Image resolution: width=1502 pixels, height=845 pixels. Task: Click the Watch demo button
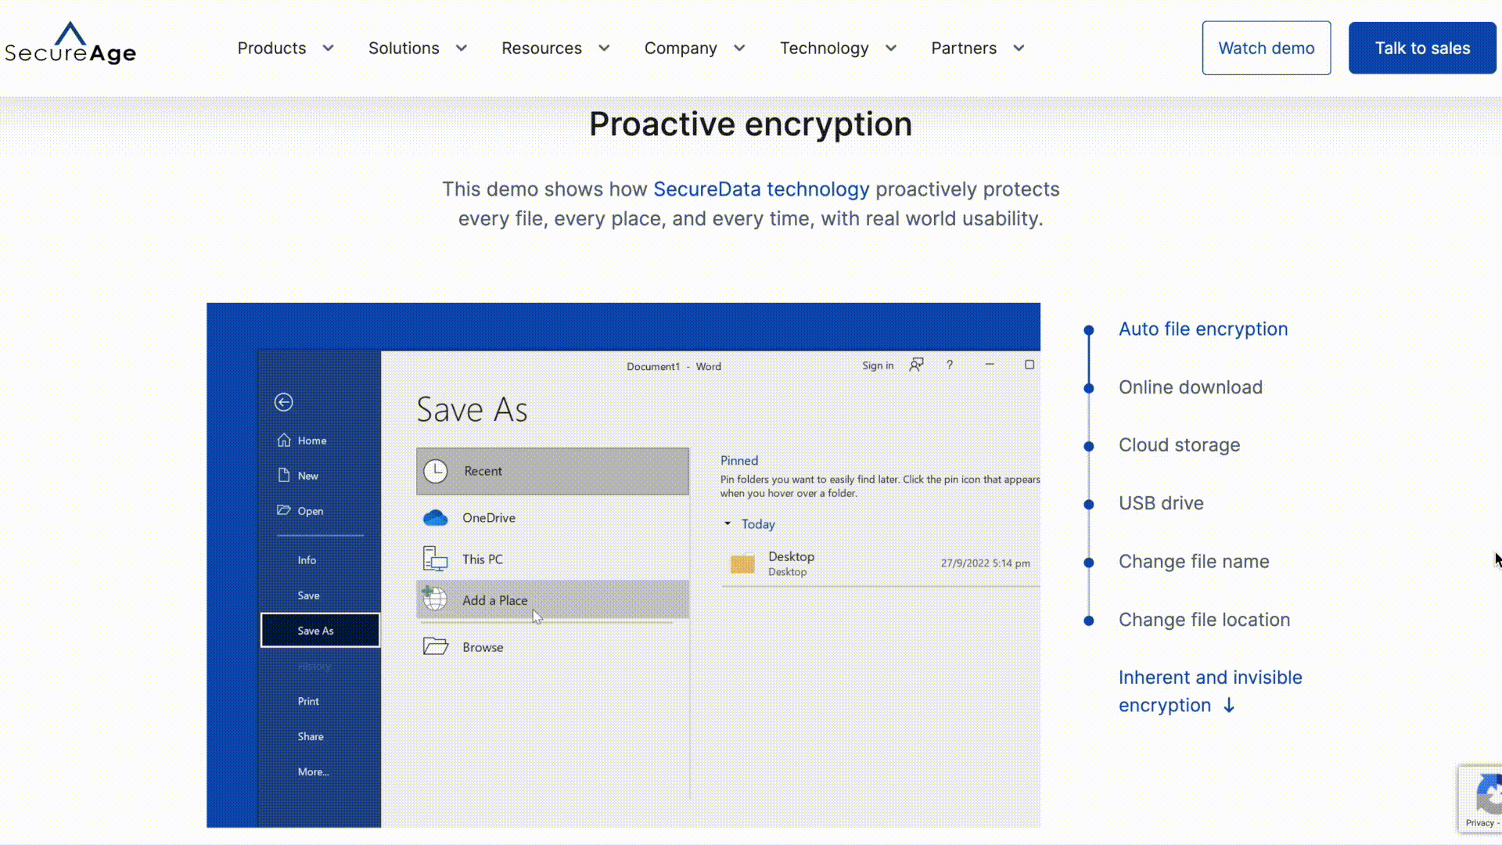pyautogui.click(x=1266, y=49)
